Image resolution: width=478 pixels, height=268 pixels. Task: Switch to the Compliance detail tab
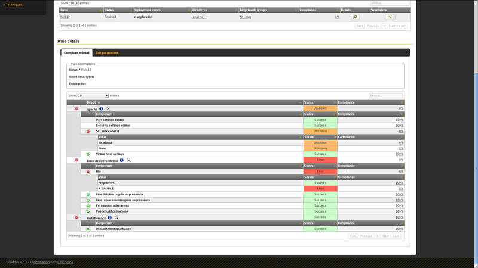coord(76,53)
